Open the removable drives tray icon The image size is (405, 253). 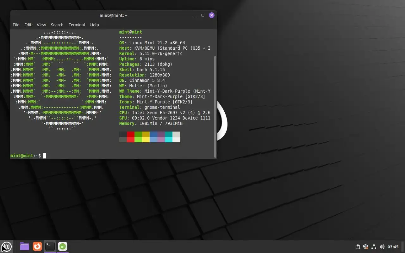click(x=358, y=247)
